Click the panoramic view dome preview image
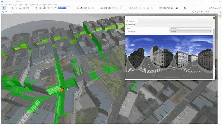 169,57
